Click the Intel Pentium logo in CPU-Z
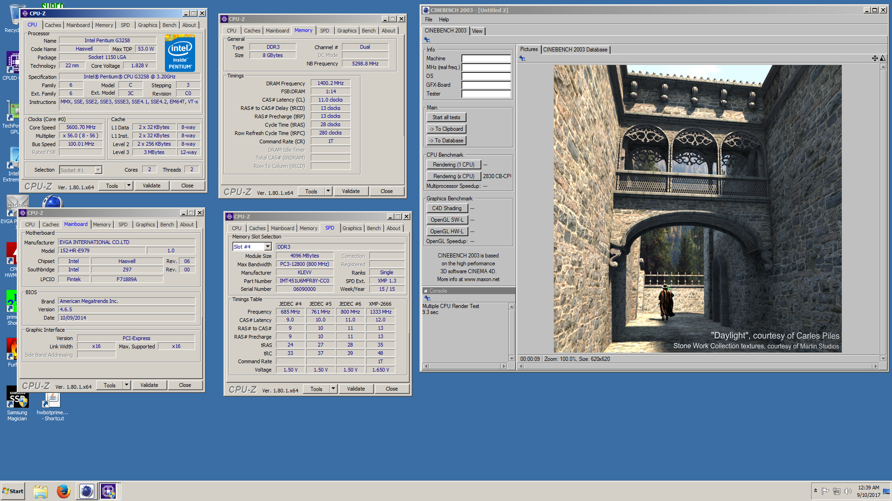This screenshot has width=892, height=501. point(180,53)
